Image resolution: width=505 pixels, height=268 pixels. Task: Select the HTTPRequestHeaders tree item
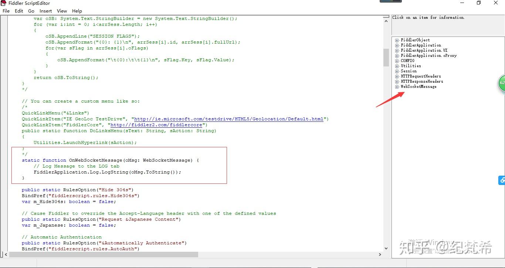[421, 76]
